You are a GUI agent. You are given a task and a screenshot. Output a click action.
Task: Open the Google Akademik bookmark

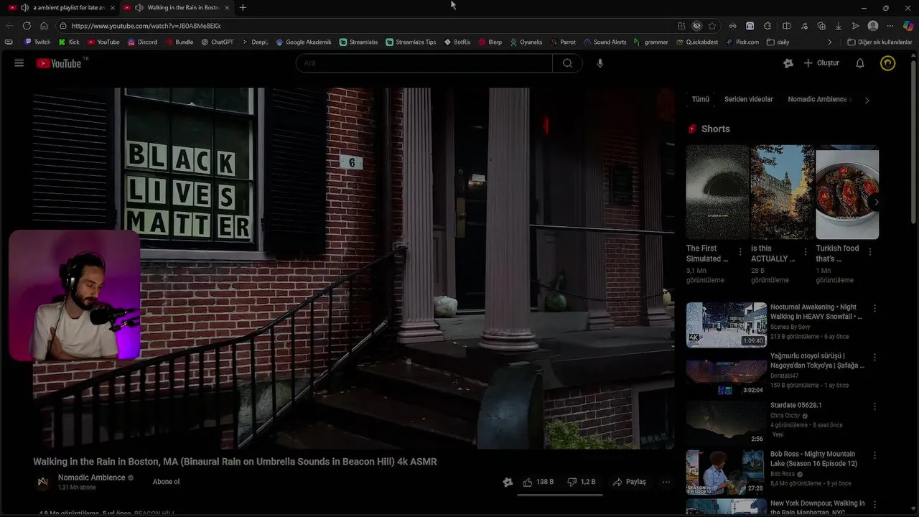(304, 42)
